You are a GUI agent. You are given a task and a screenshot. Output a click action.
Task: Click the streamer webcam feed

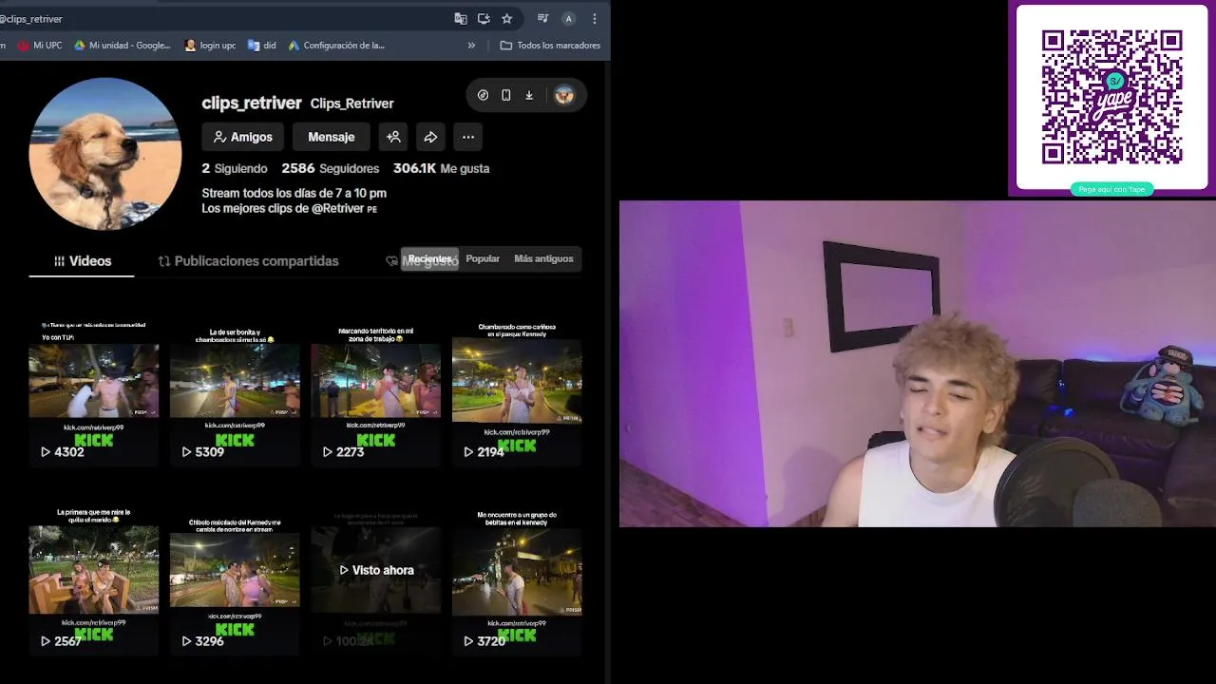pyautogui.click(x=917, y=364)
